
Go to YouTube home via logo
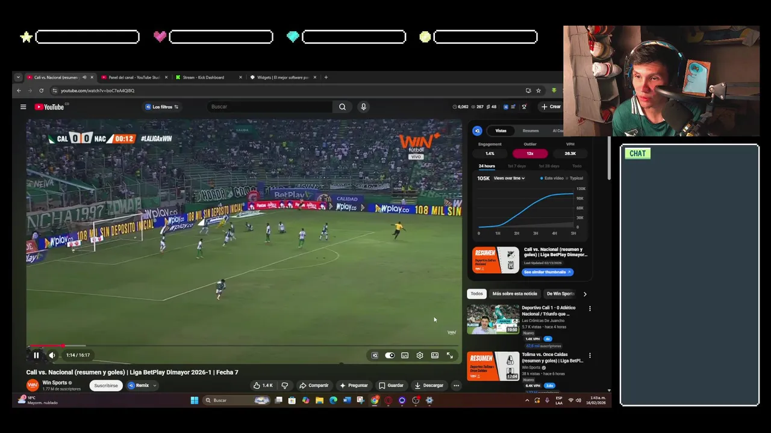tap(49, 107)
